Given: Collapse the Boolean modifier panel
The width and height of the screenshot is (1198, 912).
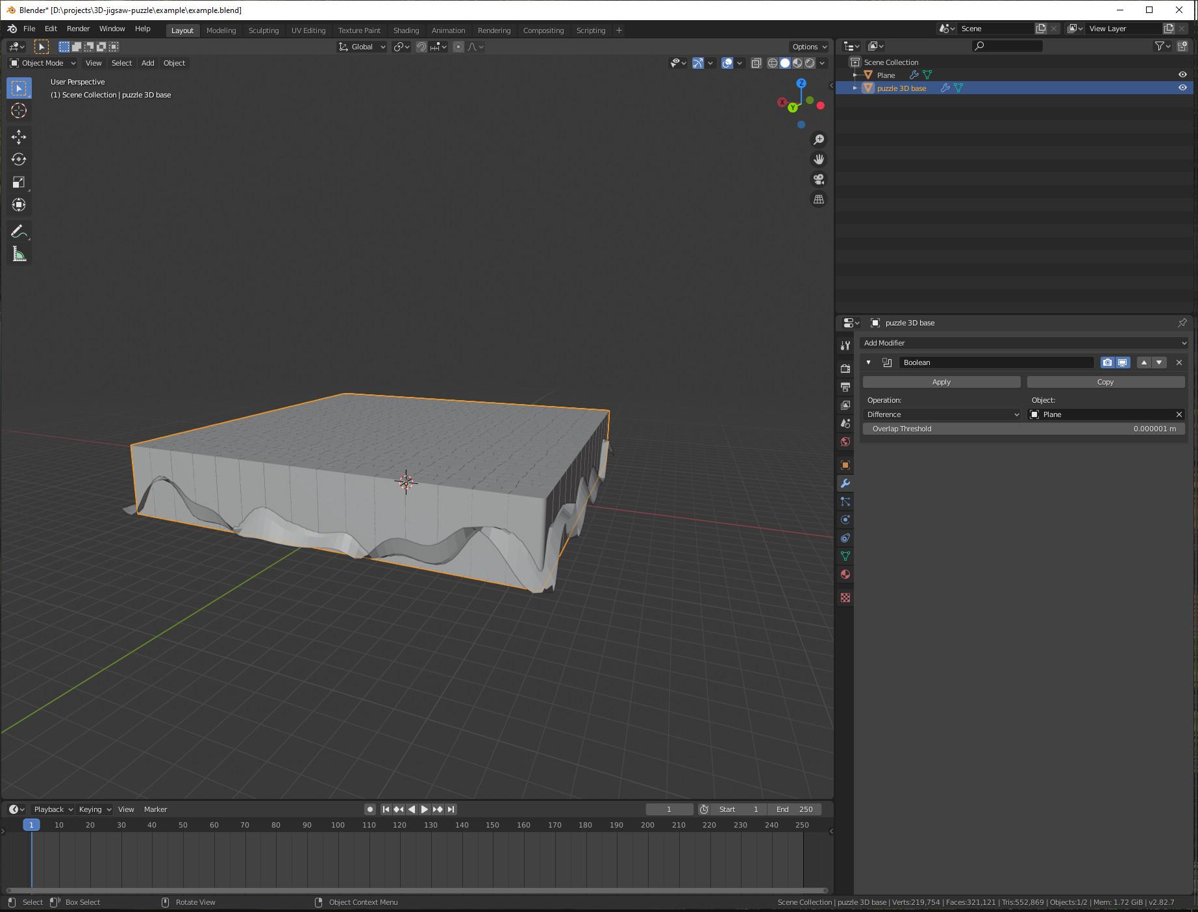Looking at the screenshot, I should [868, 362].
